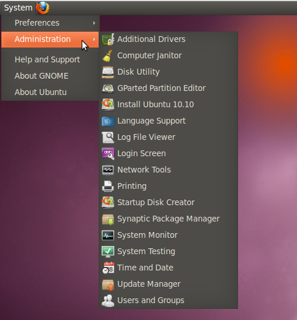The width and height of the screenshot is (297, 320).
Task: Click the Time and Date calendar icon
Action: [x=108, y=268]
